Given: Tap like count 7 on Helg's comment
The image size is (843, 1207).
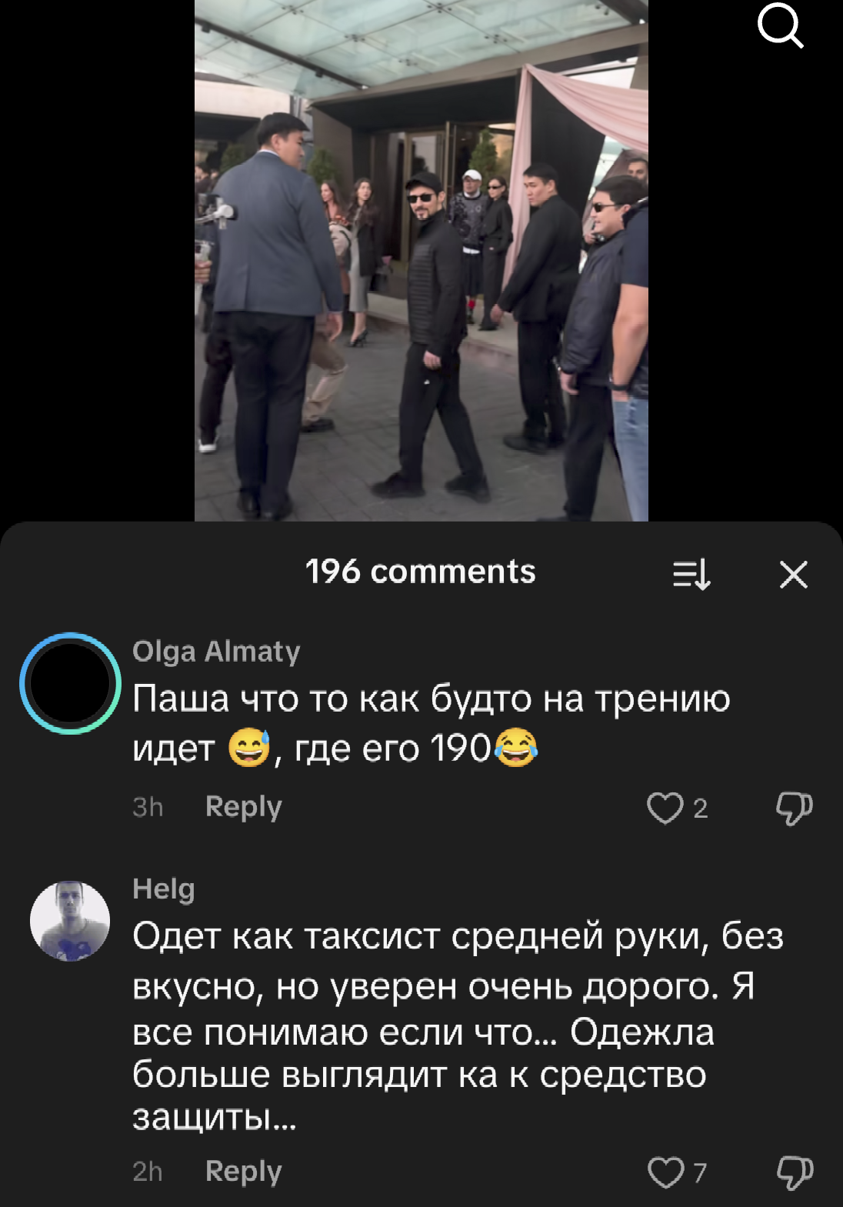Looking at the screenshot, I should tap(700, 1172).
